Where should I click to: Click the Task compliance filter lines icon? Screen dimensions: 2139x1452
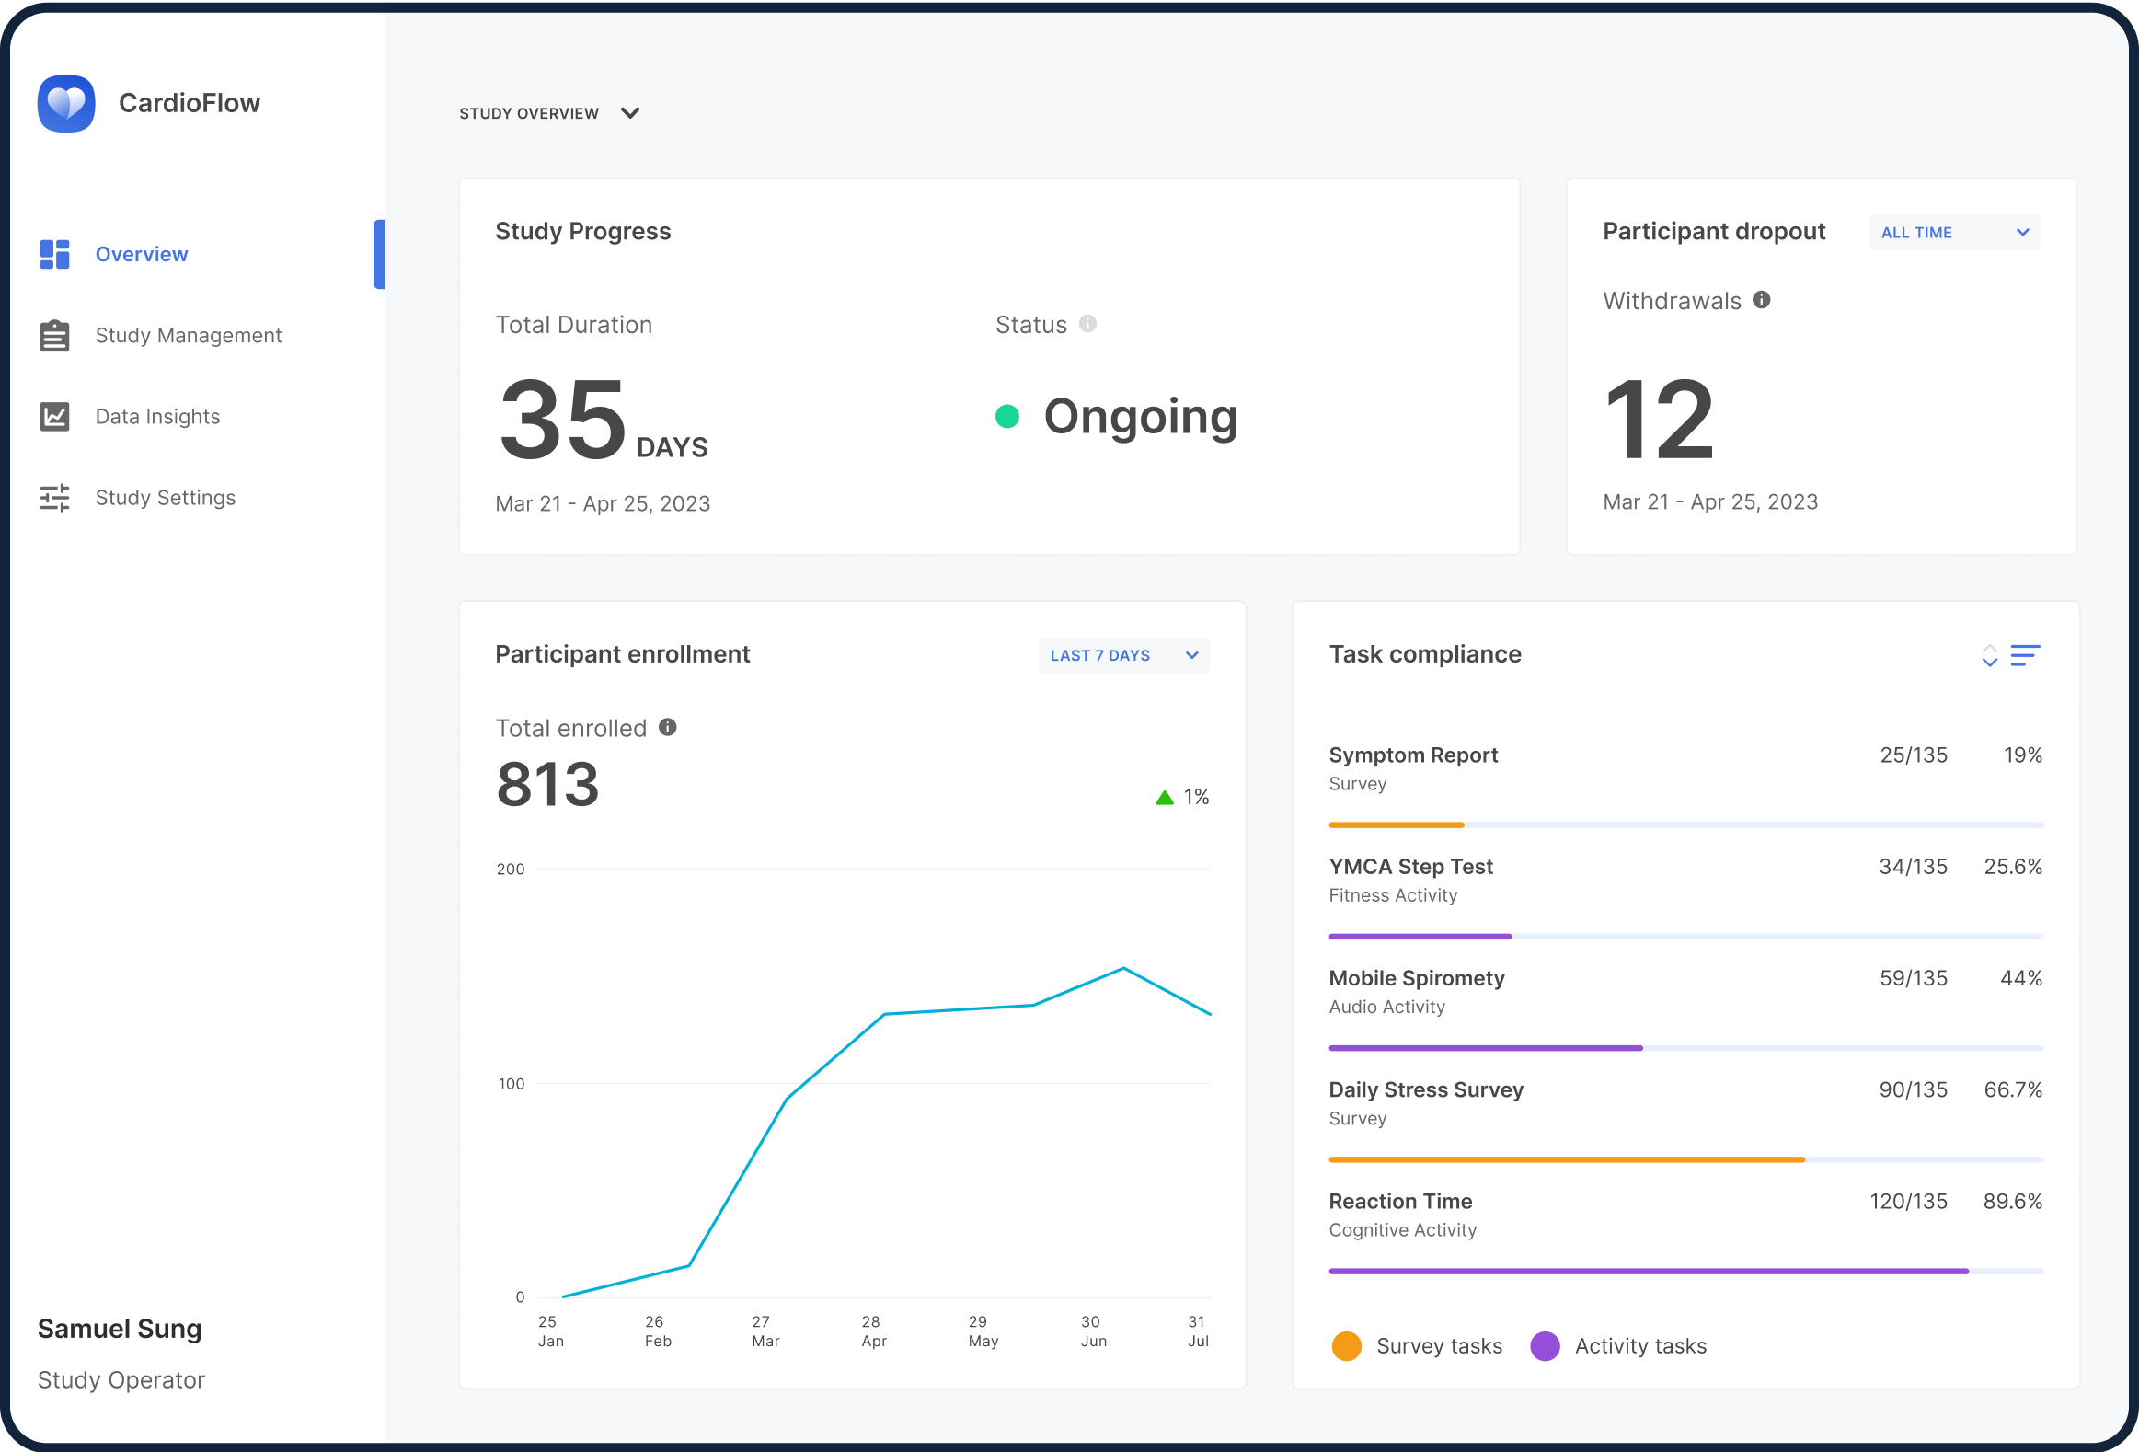2025,655
